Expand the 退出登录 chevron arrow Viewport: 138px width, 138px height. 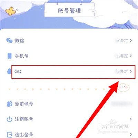131,135
